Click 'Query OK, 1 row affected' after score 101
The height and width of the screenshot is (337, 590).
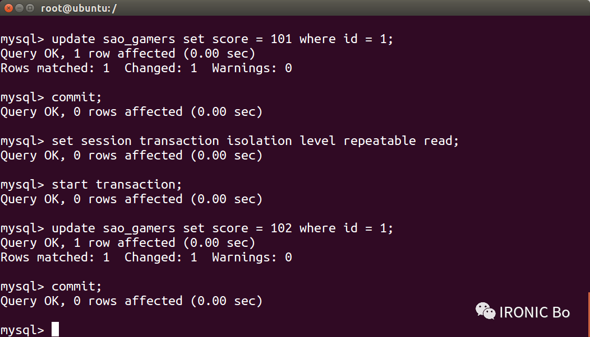128,54
